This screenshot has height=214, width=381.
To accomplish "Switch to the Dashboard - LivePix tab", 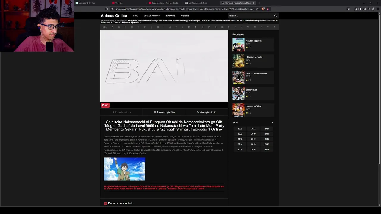I will click(91, 3).
